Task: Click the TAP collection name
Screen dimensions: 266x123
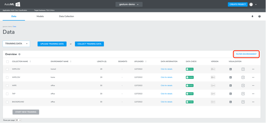Action: coord(14,94)
